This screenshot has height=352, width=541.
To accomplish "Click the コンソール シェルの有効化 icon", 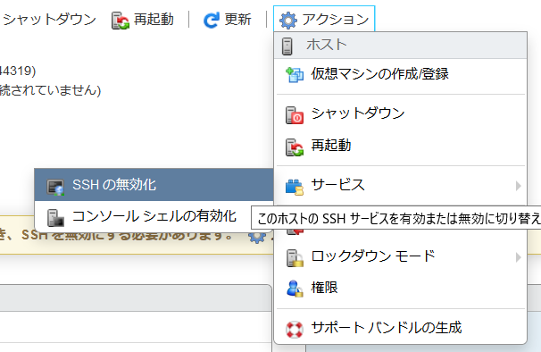I will pos(55,218).
